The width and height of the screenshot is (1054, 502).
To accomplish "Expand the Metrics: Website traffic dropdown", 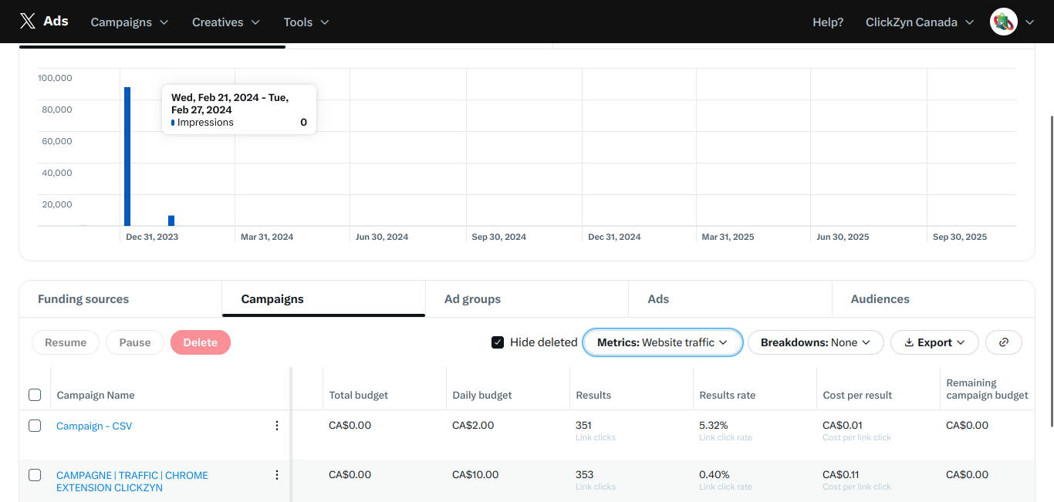I will (x=662, y=342).
